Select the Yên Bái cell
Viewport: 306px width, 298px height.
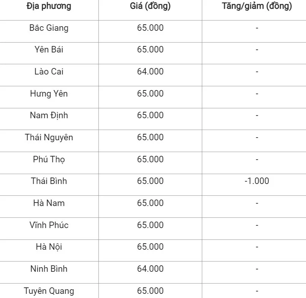point(49,50)
